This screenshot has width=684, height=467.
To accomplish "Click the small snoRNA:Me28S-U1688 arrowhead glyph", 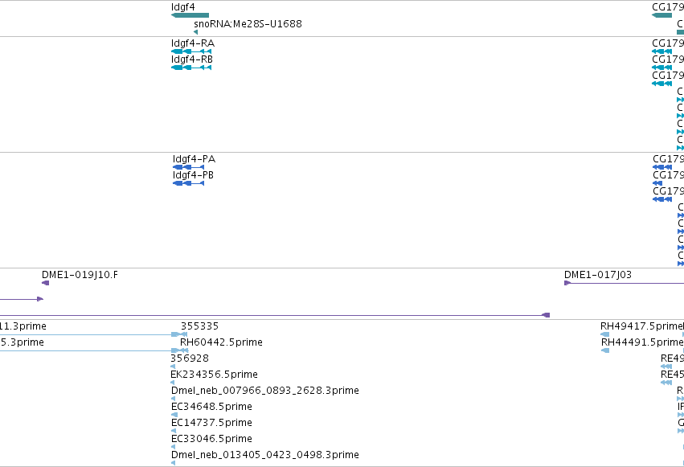I will tap(196, 32).
